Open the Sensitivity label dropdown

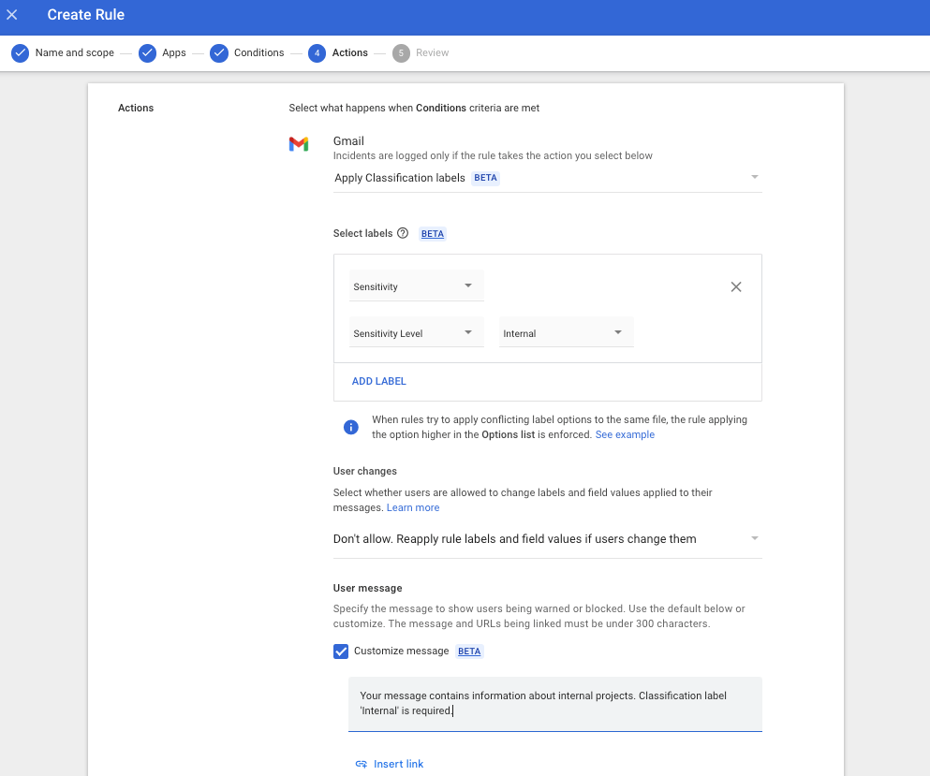(417, 286)
